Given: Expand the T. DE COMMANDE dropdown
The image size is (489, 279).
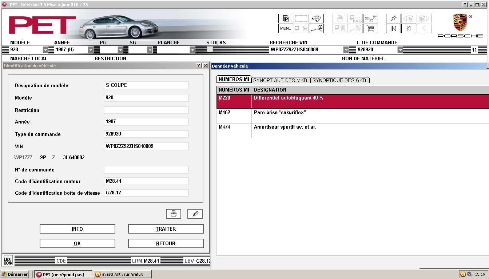Looking at the screenshot, I should pyautogui.click(x=400, y=50).
